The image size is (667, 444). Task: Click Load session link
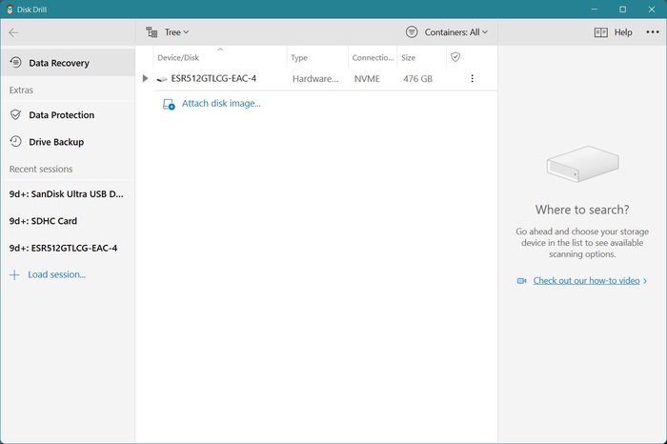[56, 274]
